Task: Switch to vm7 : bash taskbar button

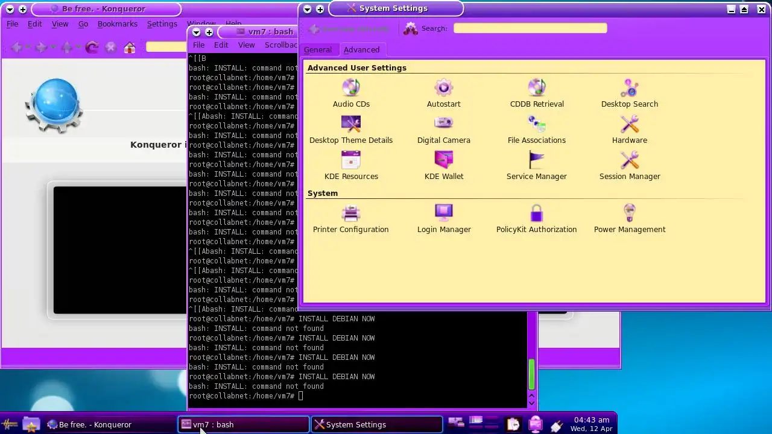Action: pos(244,424)
